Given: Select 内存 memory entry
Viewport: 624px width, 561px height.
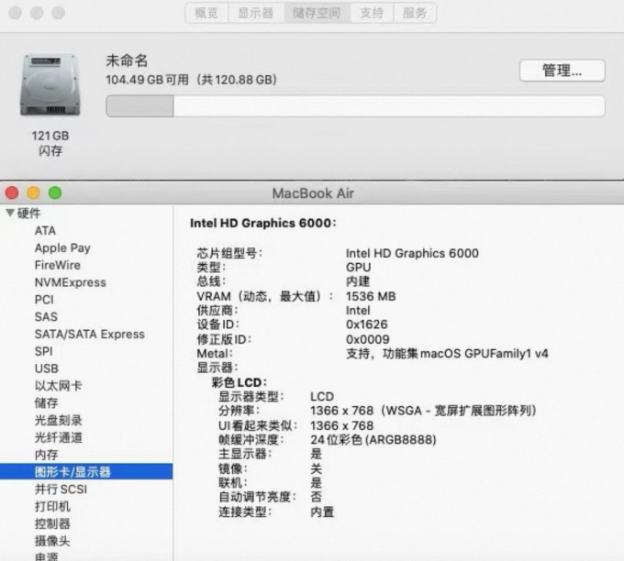Looking at the screenshot, I should coord(46,455).
